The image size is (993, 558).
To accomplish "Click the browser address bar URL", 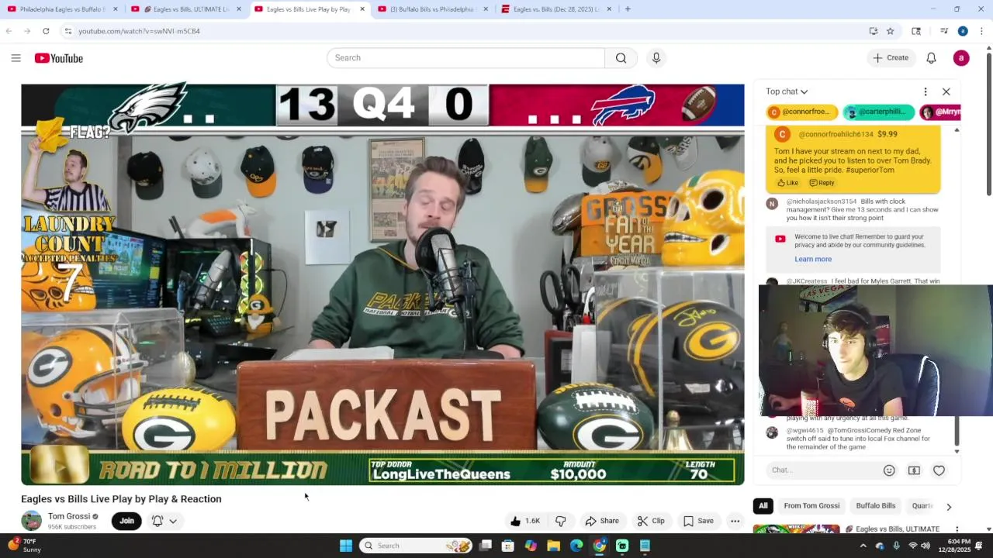I will (139, 31).
